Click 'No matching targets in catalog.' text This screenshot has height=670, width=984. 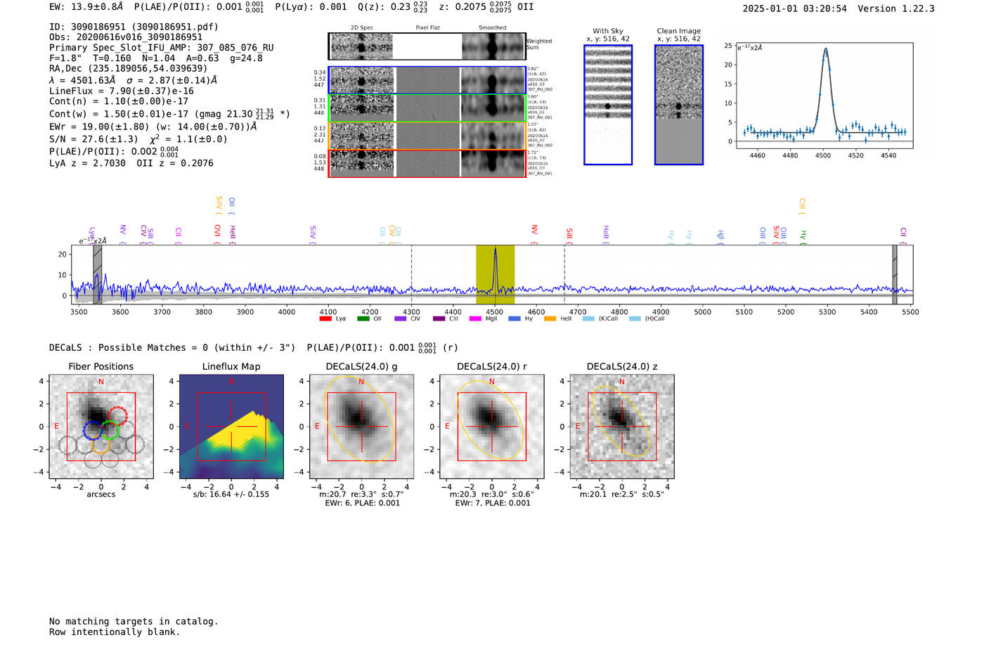[134, 621]
